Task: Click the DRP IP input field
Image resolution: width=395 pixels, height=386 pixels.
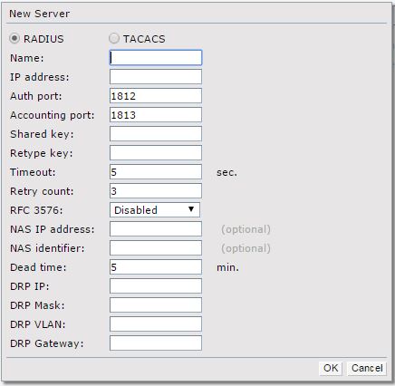Action: (x=156, y=286)
